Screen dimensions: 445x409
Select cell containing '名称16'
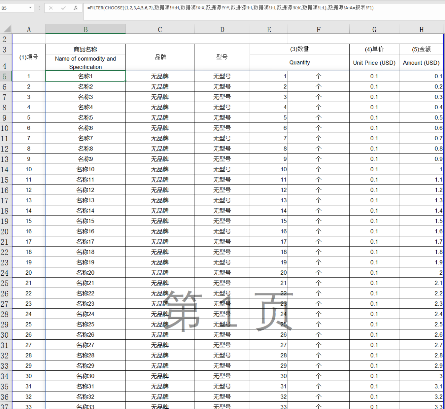(86, 231)
